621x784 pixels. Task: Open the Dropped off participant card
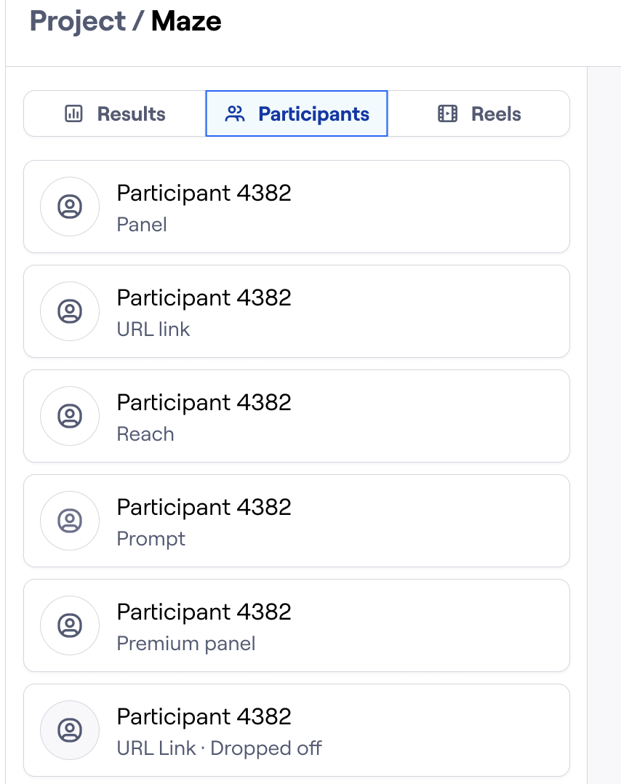coord(327,730)
